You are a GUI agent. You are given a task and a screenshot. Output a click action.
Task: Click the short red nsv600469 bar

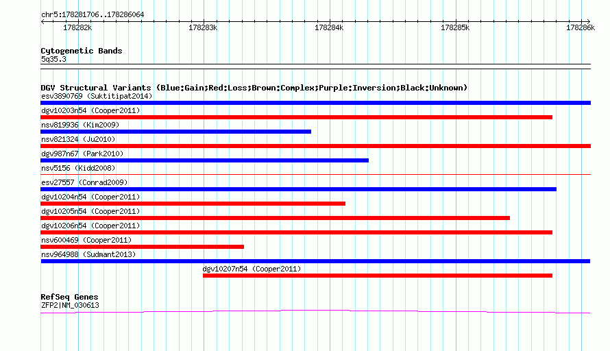(142, 247)
